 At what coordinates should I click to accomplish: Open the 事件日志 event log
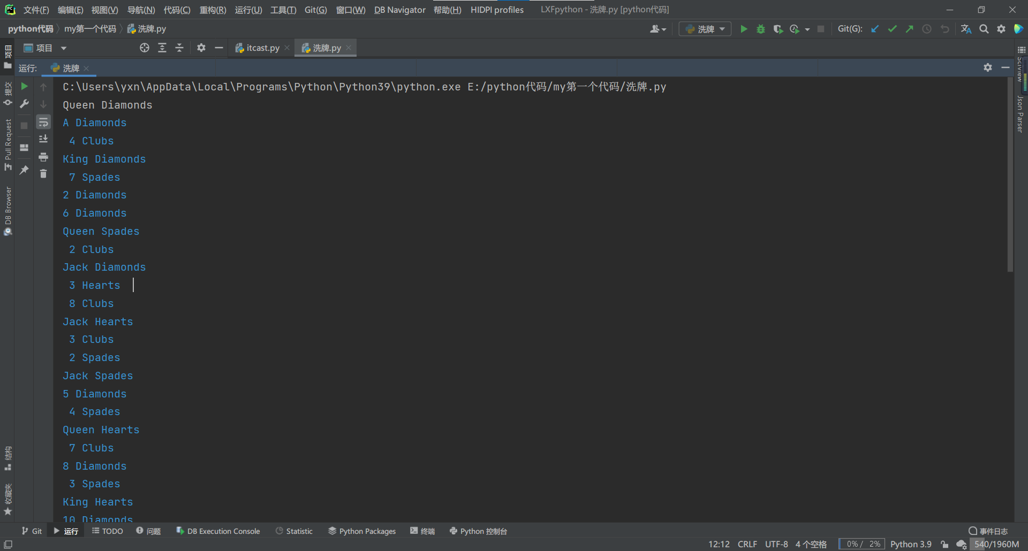988,531
